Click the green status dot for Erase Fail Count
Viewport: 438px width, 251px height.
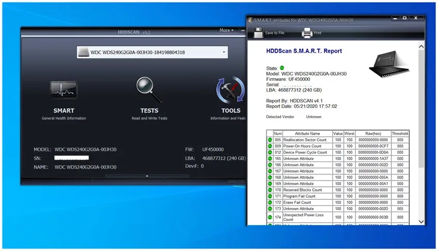tap(270, 202)
